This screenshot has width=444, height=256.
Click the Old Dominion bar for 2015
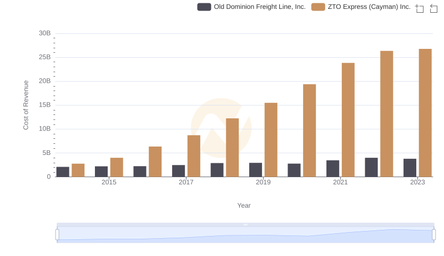click(102, 172)
